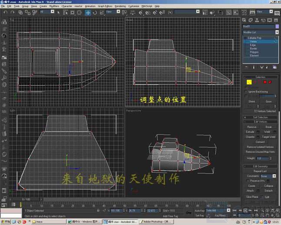Open Select by Name tool
Image resolution: width=281 pixels, height=225 pixels.
(x=65, y=13)
